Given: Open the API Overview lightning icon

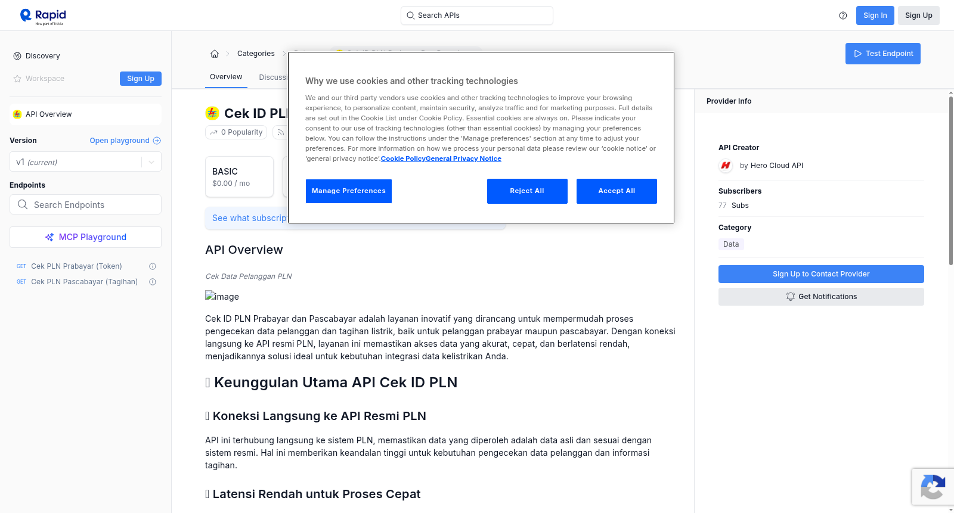Looking at the screenshot, I should pyautogui.click(x=17, y=114).
